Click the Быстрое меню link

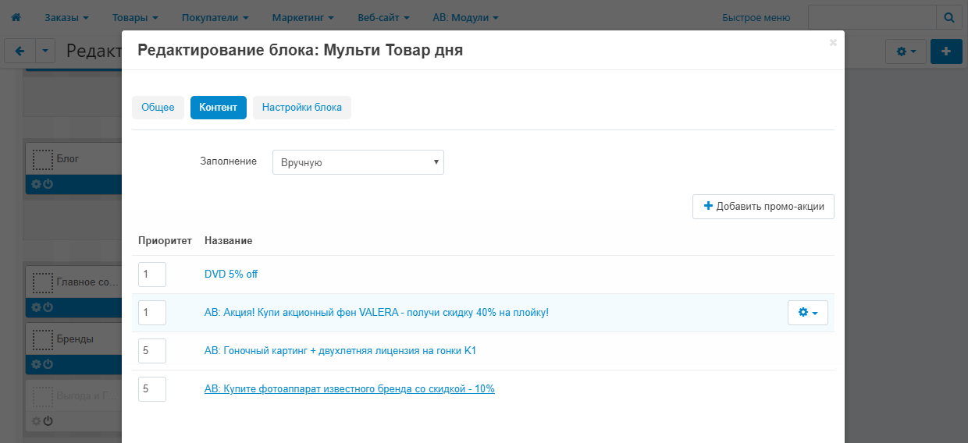click(x=756, y=17)
